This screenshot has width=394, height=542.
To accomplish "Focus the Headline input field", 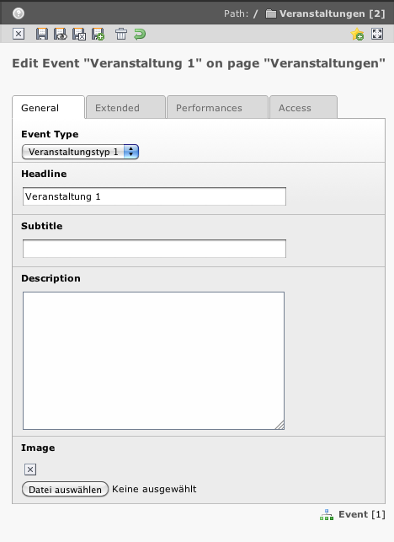I will [154, 196].
